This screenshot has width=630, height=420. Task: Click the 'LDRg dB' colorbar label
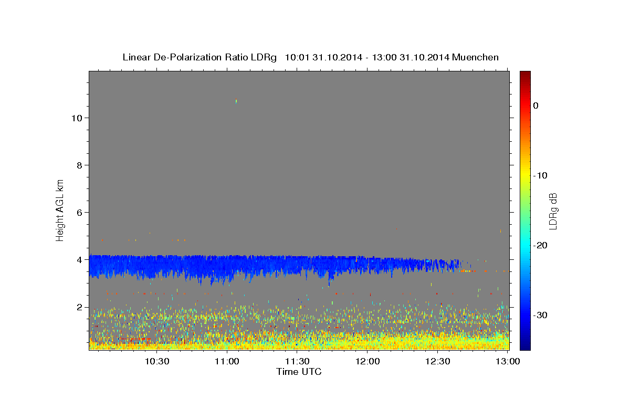553,211
